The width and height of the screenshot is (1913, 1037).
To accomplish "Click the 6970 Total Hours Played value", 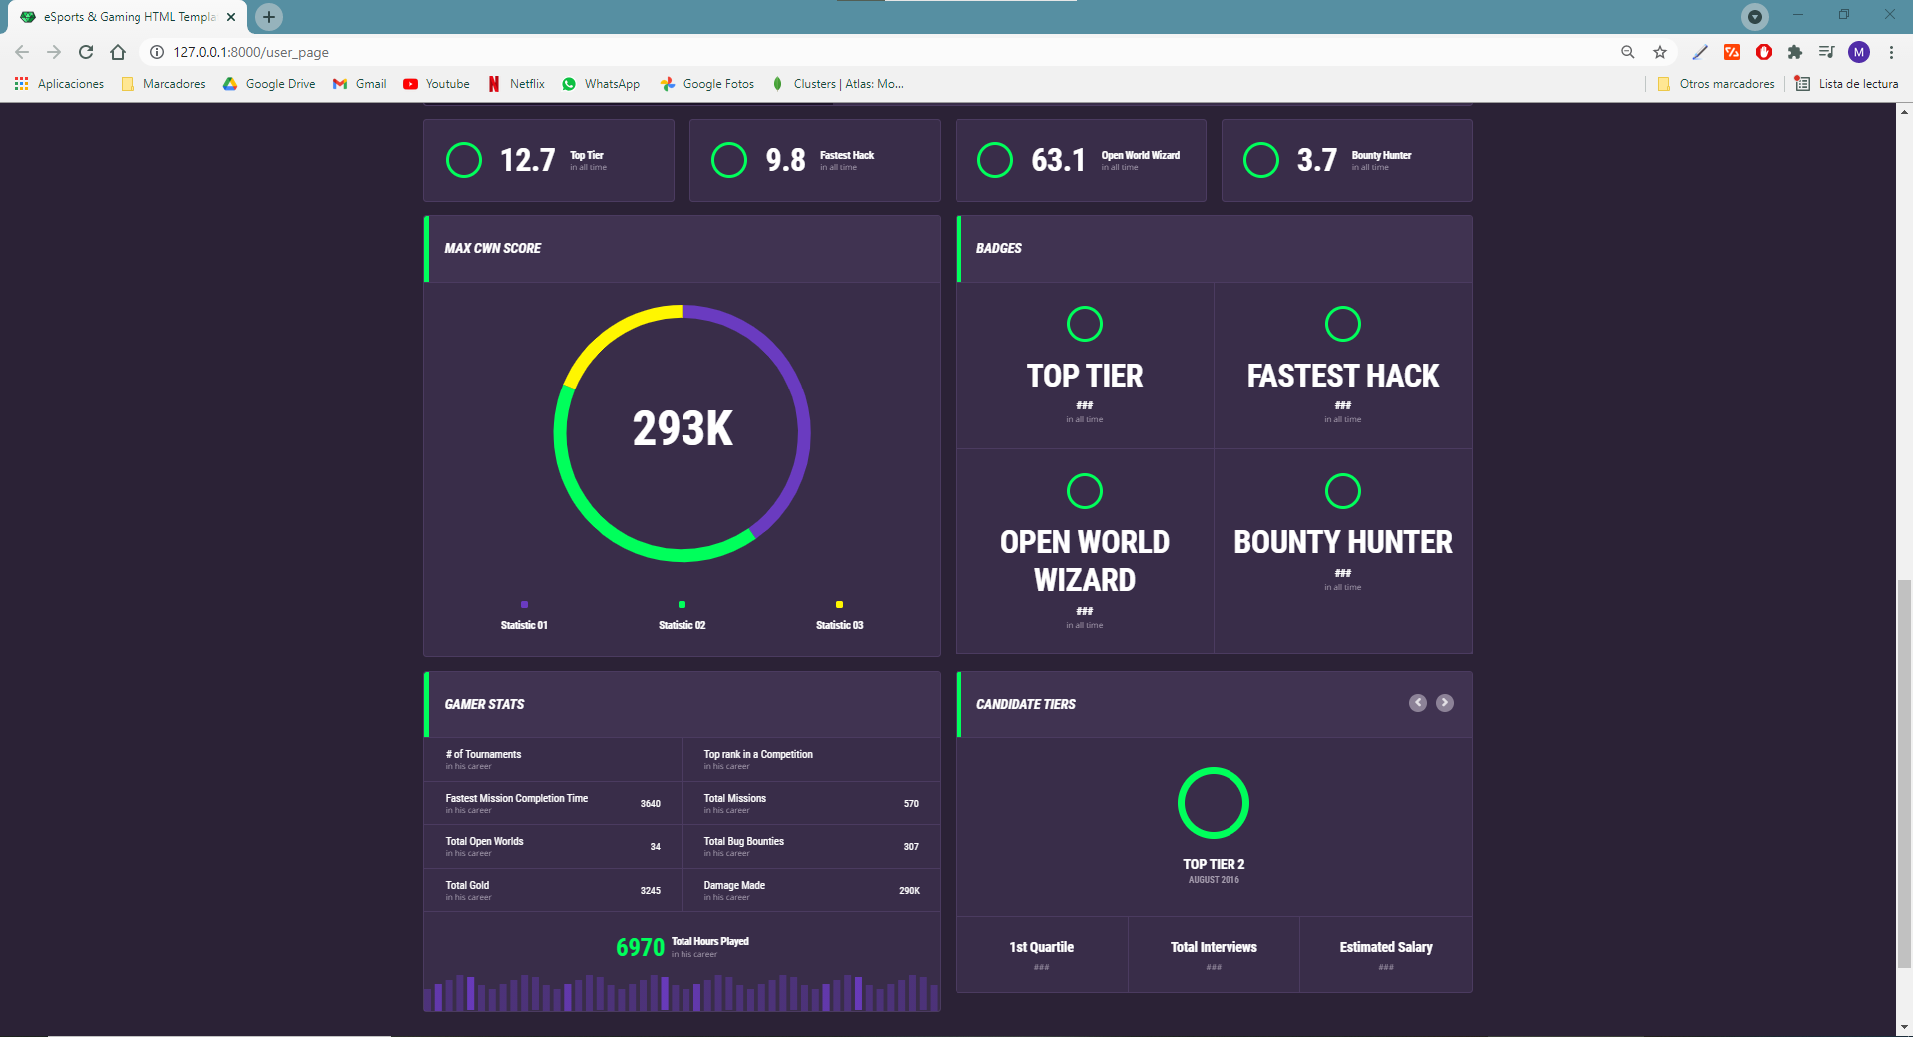I will coord(640,947).
